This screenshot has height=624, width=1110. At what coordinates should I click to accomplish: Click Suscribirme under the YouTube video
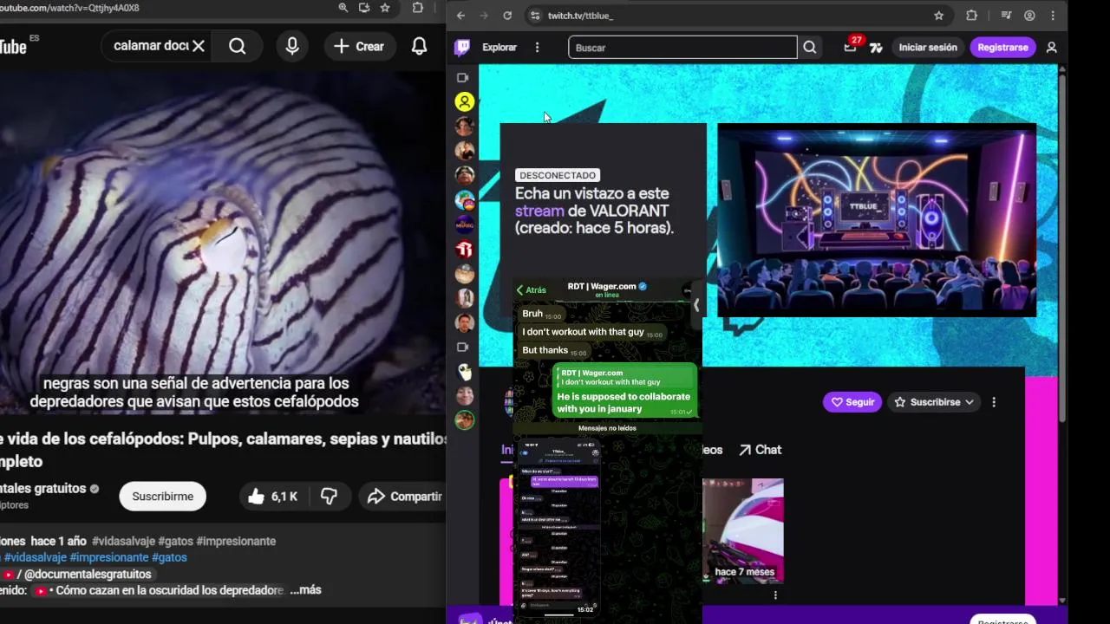click(163, 497)
